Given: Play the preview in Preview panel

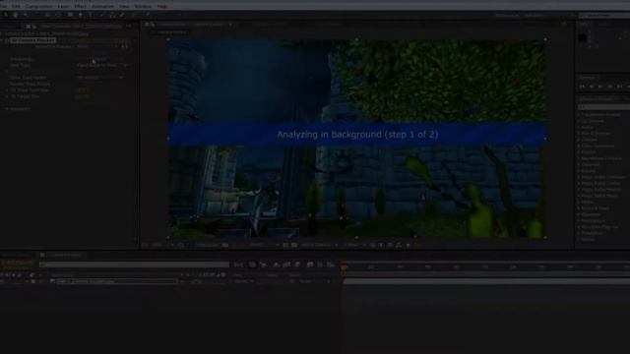Looking at the screenshot, I should pos(600,87).
